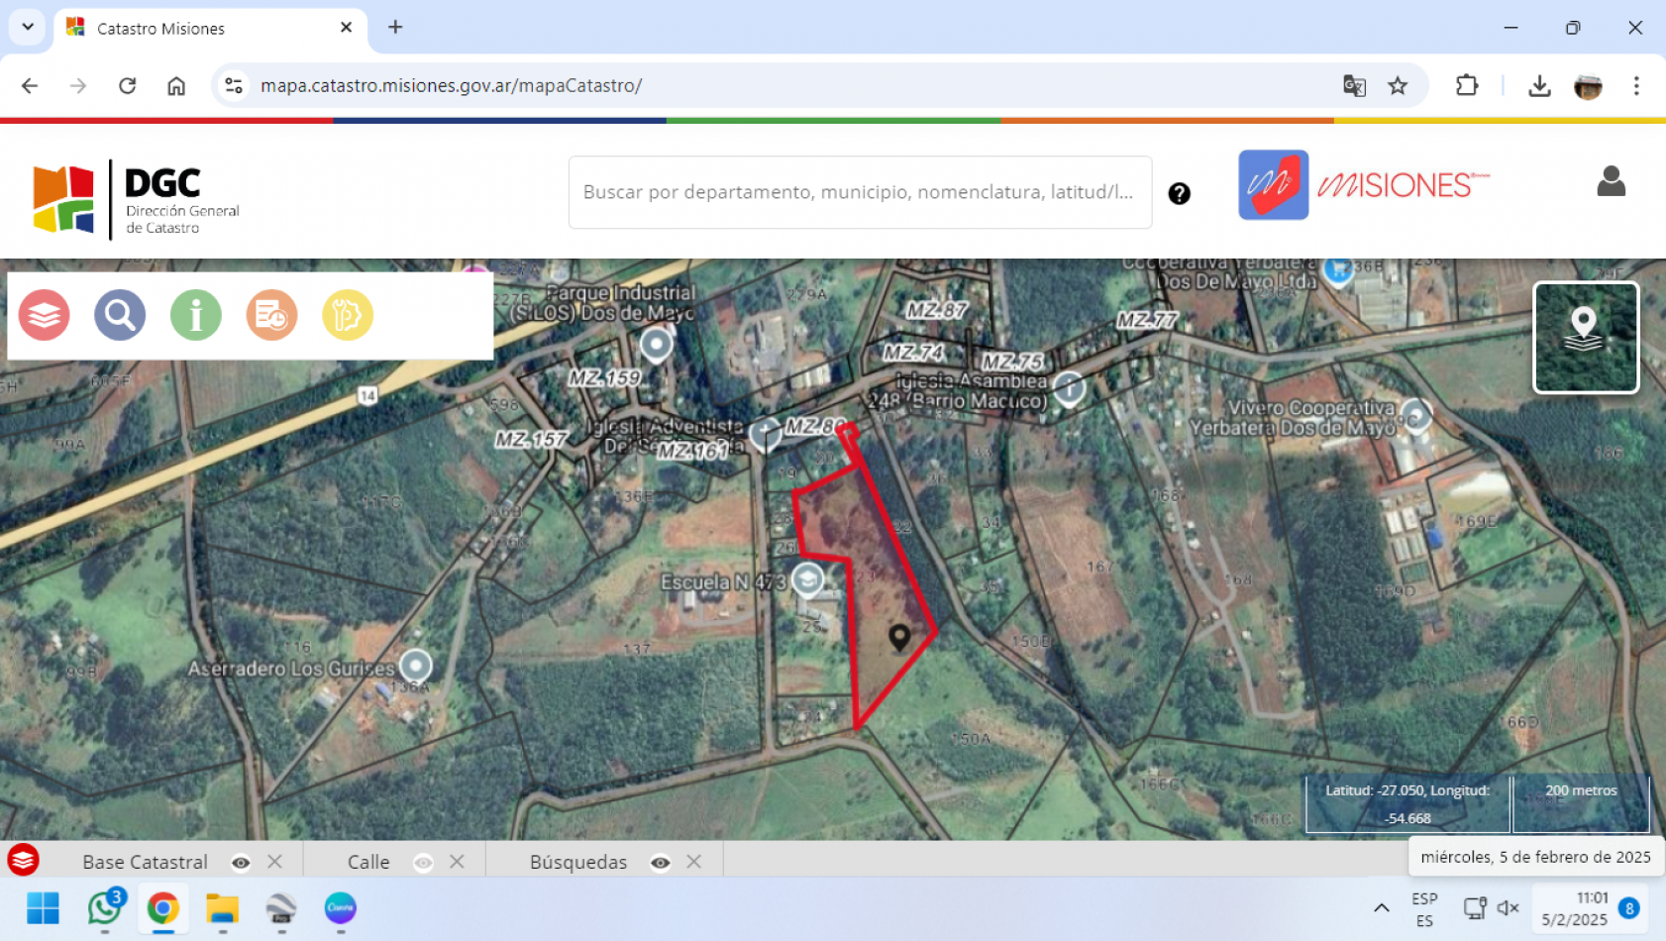
Task: Click the Vivero Cooperativa Yerbatera marker
Action: click(1415, 415)
